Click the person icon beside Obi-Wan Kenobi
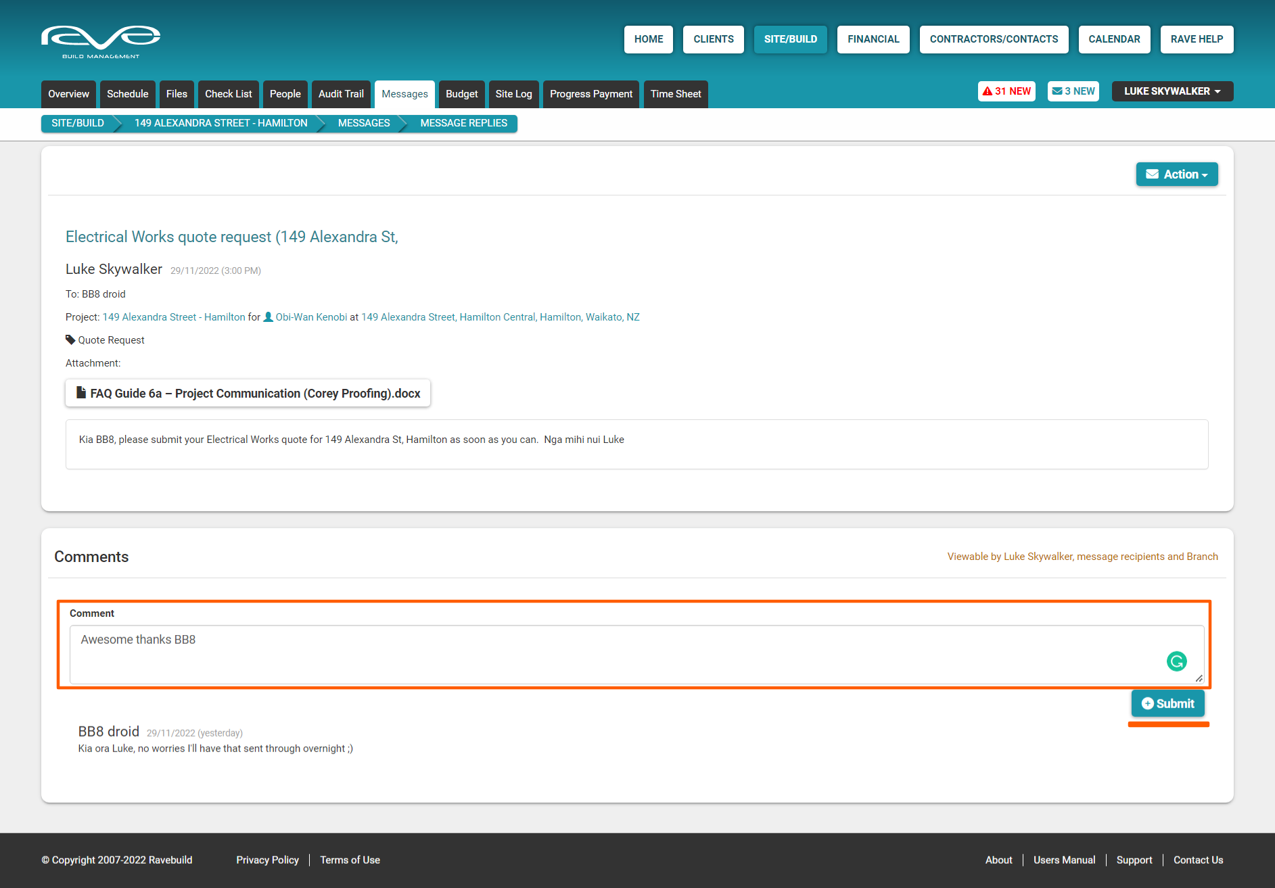1275x888 pixels. 268,317
